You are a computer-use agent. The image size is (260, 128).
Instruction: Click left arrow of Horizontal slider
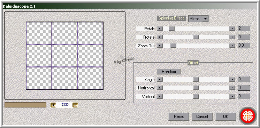coord(160,88)
